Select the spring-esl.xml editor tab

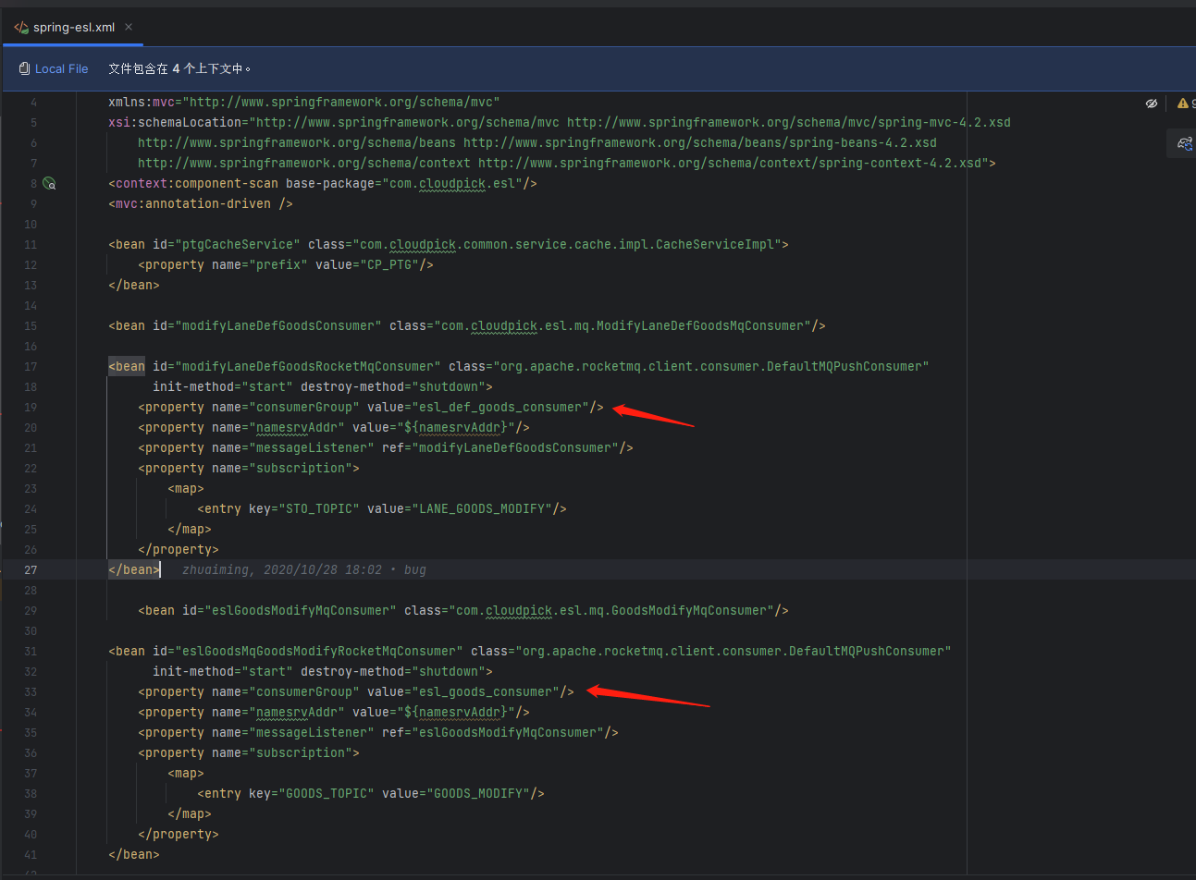(74, 27)
